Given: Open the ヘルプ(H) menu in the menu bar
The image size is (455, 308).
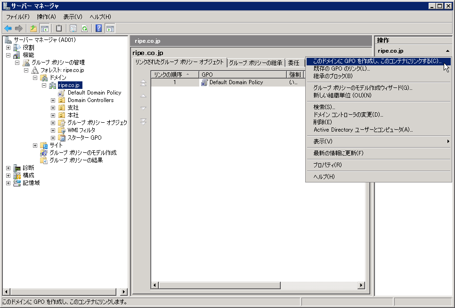Looking at the screenshot, I should [x=100, y=17].
